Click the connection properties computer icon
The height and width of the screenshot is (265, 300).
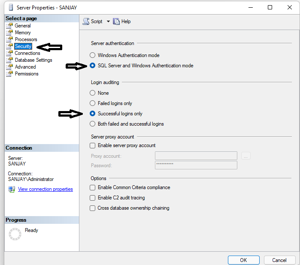(x=12, y=189)
